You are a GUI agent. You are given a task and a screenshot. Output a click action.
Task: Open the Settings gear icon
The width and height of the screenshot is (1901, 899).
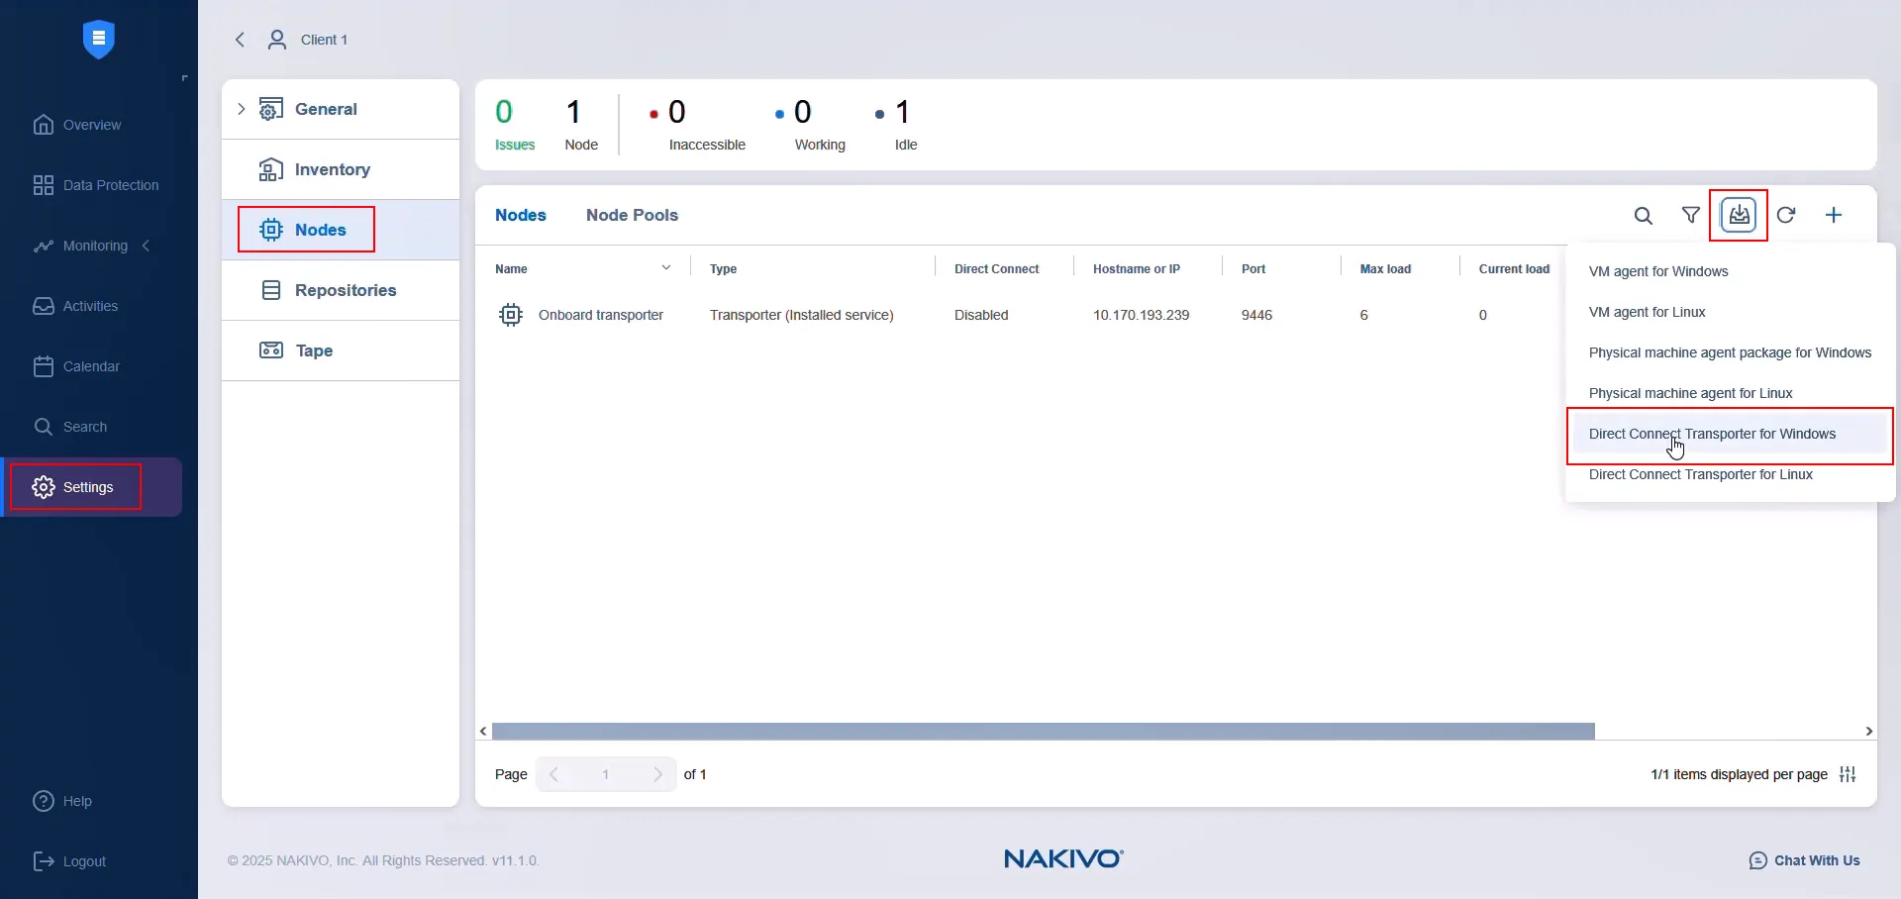click(x=44, y=487)
